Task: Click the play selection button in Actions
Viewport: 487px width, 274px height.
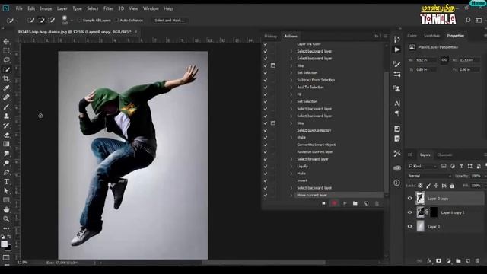Action: point(345,203)
